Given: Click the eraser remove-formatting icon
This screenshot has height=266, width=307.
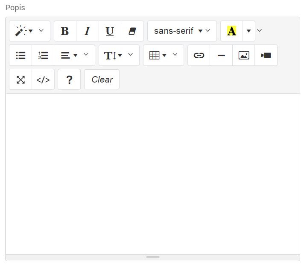Looking at the screenshot, I should click(x=132, y=31).
